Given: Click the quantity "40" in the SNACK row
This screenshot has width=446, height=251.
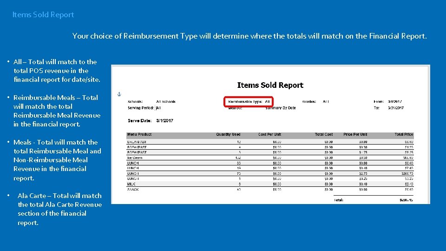Looking at the screenshot, I should (x=238, y=190).
